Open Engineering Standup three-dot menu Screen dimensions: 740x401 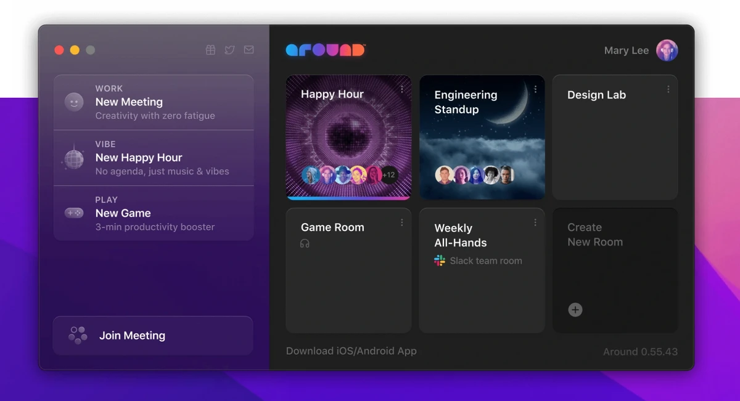point(535,89)
